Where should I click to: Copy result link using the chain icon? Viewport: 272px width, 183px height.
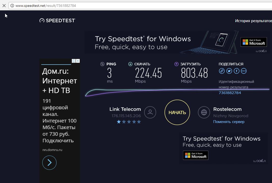[222, 71]
